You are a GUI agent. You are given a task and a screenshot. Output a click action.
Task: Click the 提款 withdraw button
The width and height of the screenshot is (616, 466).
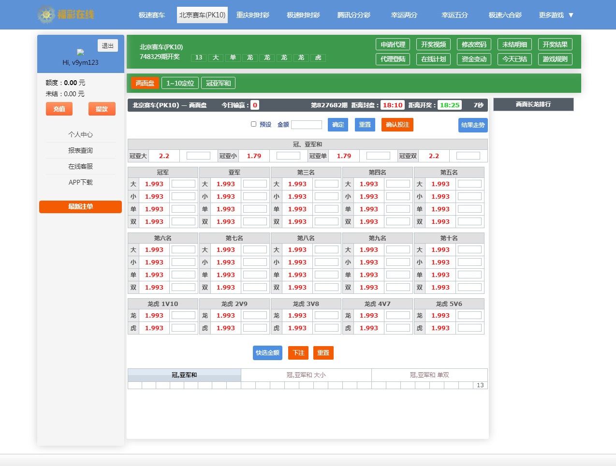pyautogui.click(x=102, y=109)
